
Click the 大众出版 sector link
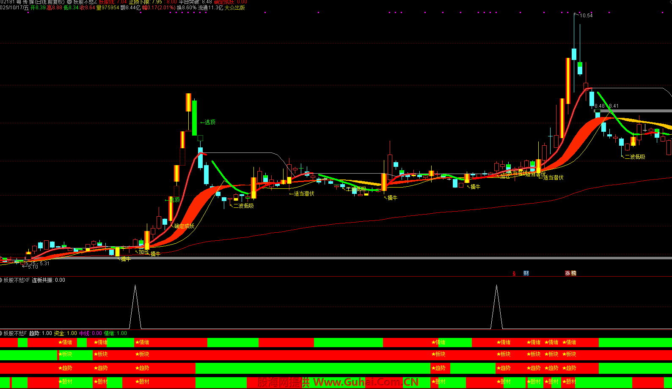(x=234, y=8)
